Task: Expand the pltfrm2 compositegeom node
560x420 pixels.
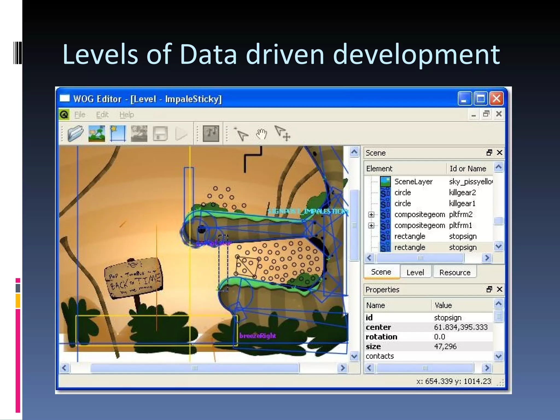Action: (371, 215)
